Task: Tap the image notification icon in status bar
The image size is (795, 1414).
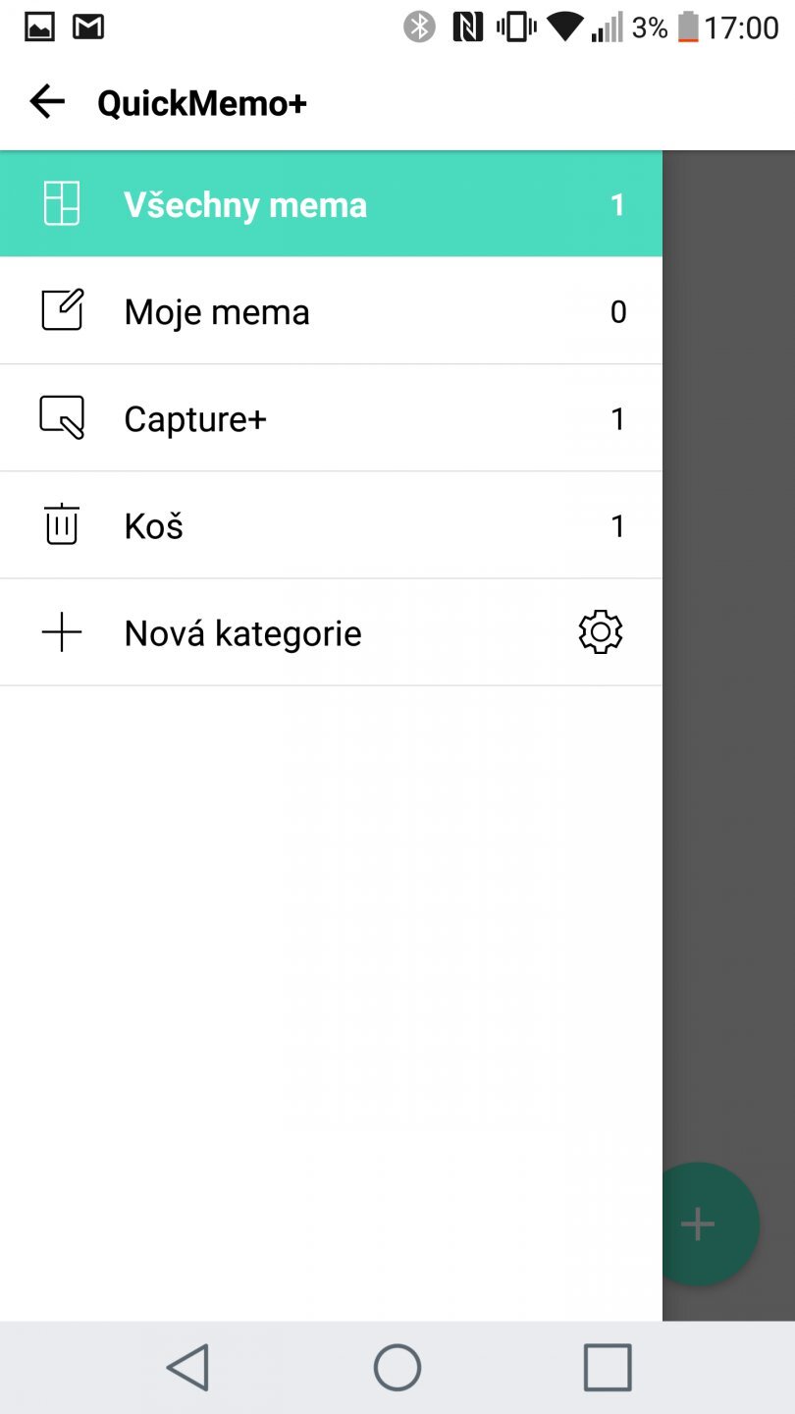Action: [39, 27]
